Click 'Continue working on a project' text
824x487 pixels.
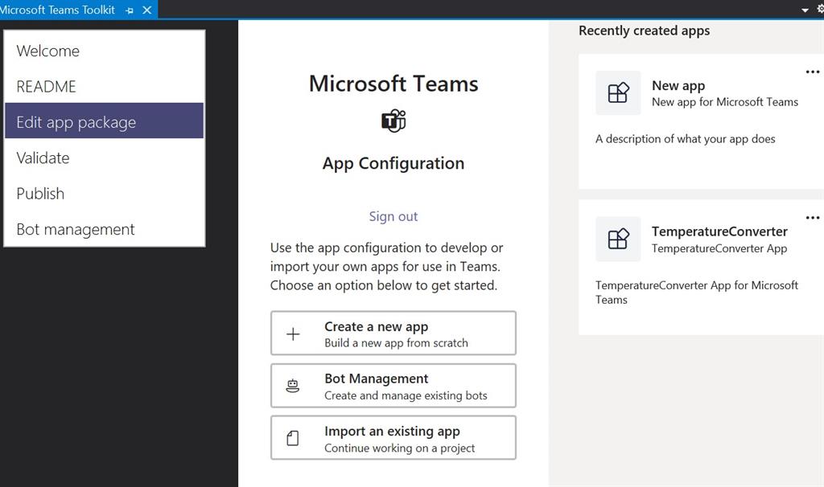[x=399, y=448]
